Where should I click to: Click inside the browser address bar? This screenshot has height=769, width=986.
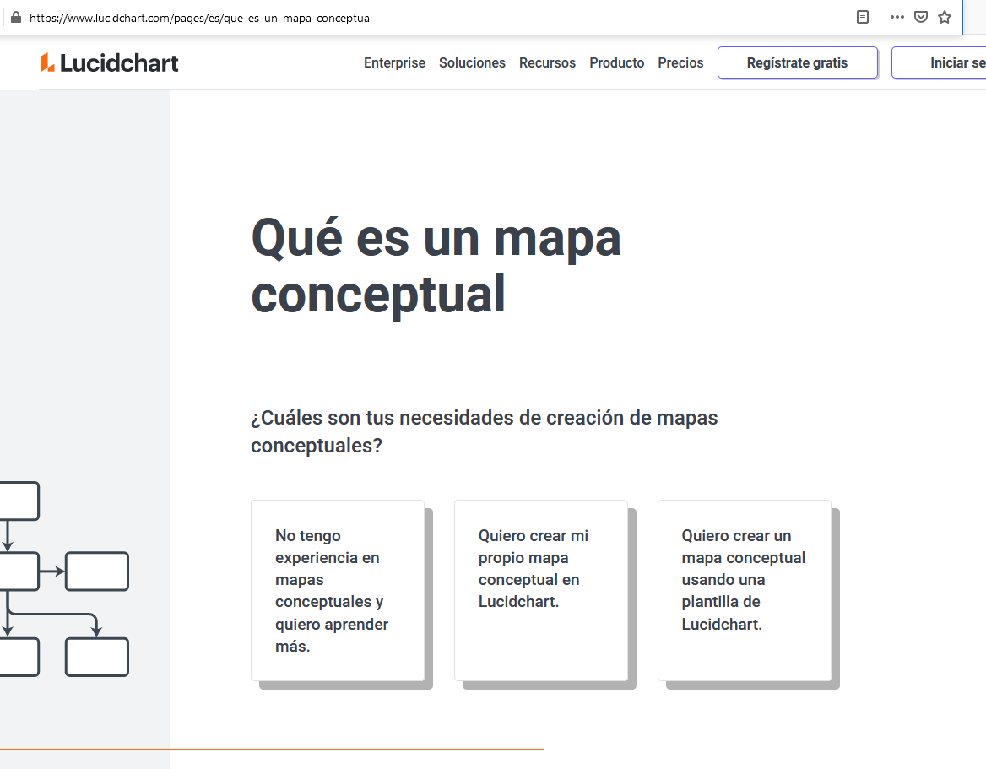coord(422,16)
